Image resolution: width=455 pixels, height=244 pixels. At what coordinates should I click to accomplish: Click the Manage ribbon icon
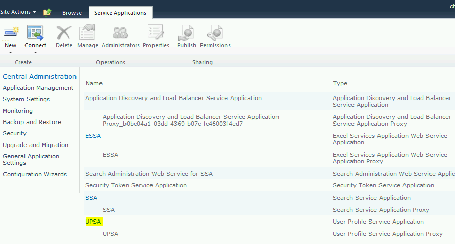(87, 34)
